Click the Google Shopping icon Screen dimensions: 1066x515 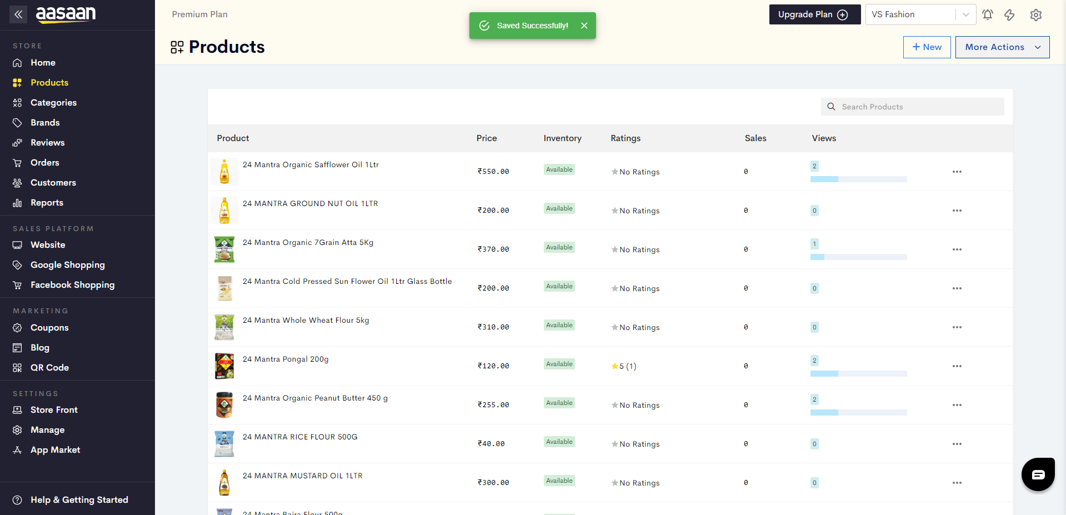pyautogui.click(x=17, y=265)
